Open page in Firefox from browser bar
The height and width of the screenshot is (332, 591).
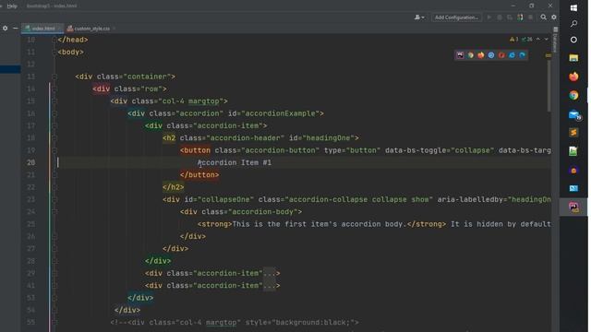coord(481,55)
